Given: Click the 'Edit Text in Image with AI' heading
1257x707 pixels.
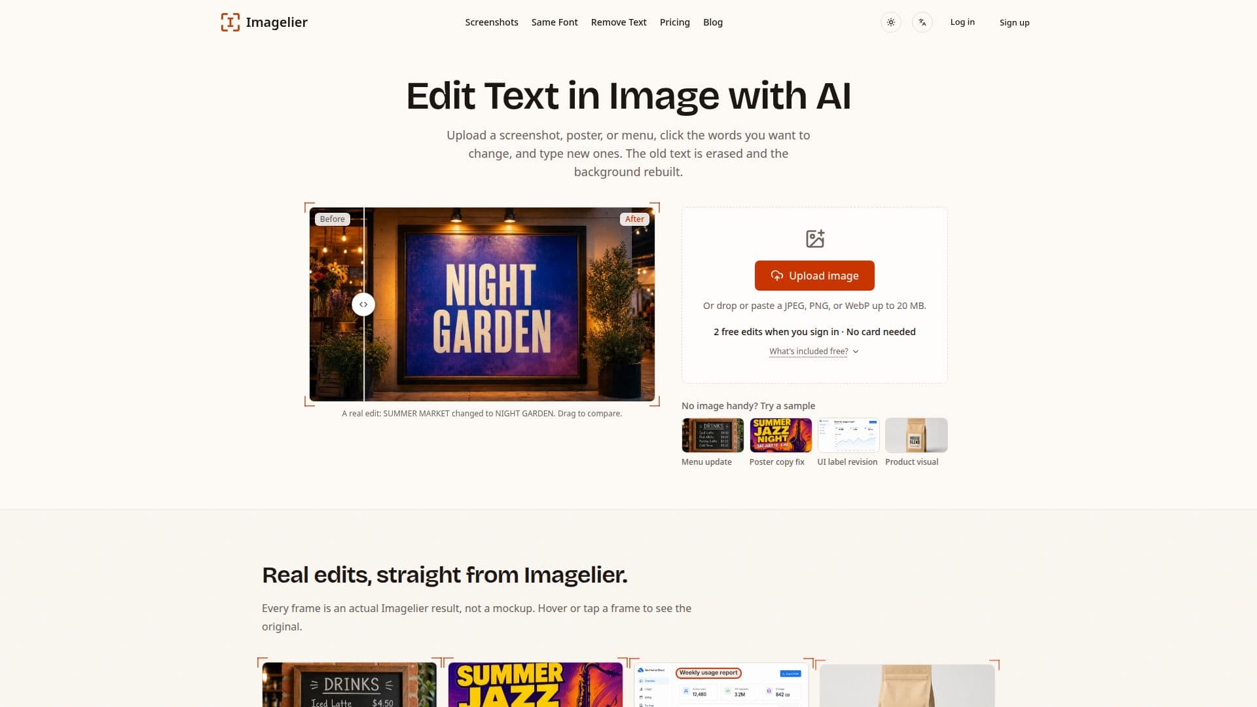Looking at the screenshot, I should pyautogui.click(x=628, y=96).
